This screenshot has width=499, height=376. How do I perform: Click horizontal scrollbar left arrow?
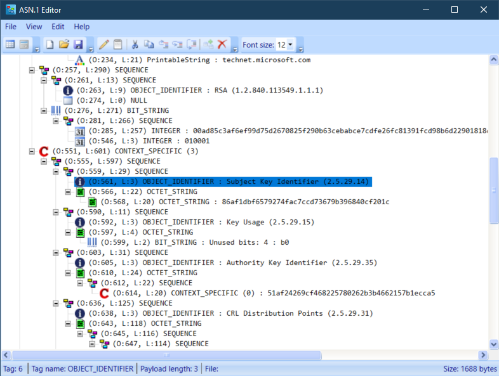point(6,354)
